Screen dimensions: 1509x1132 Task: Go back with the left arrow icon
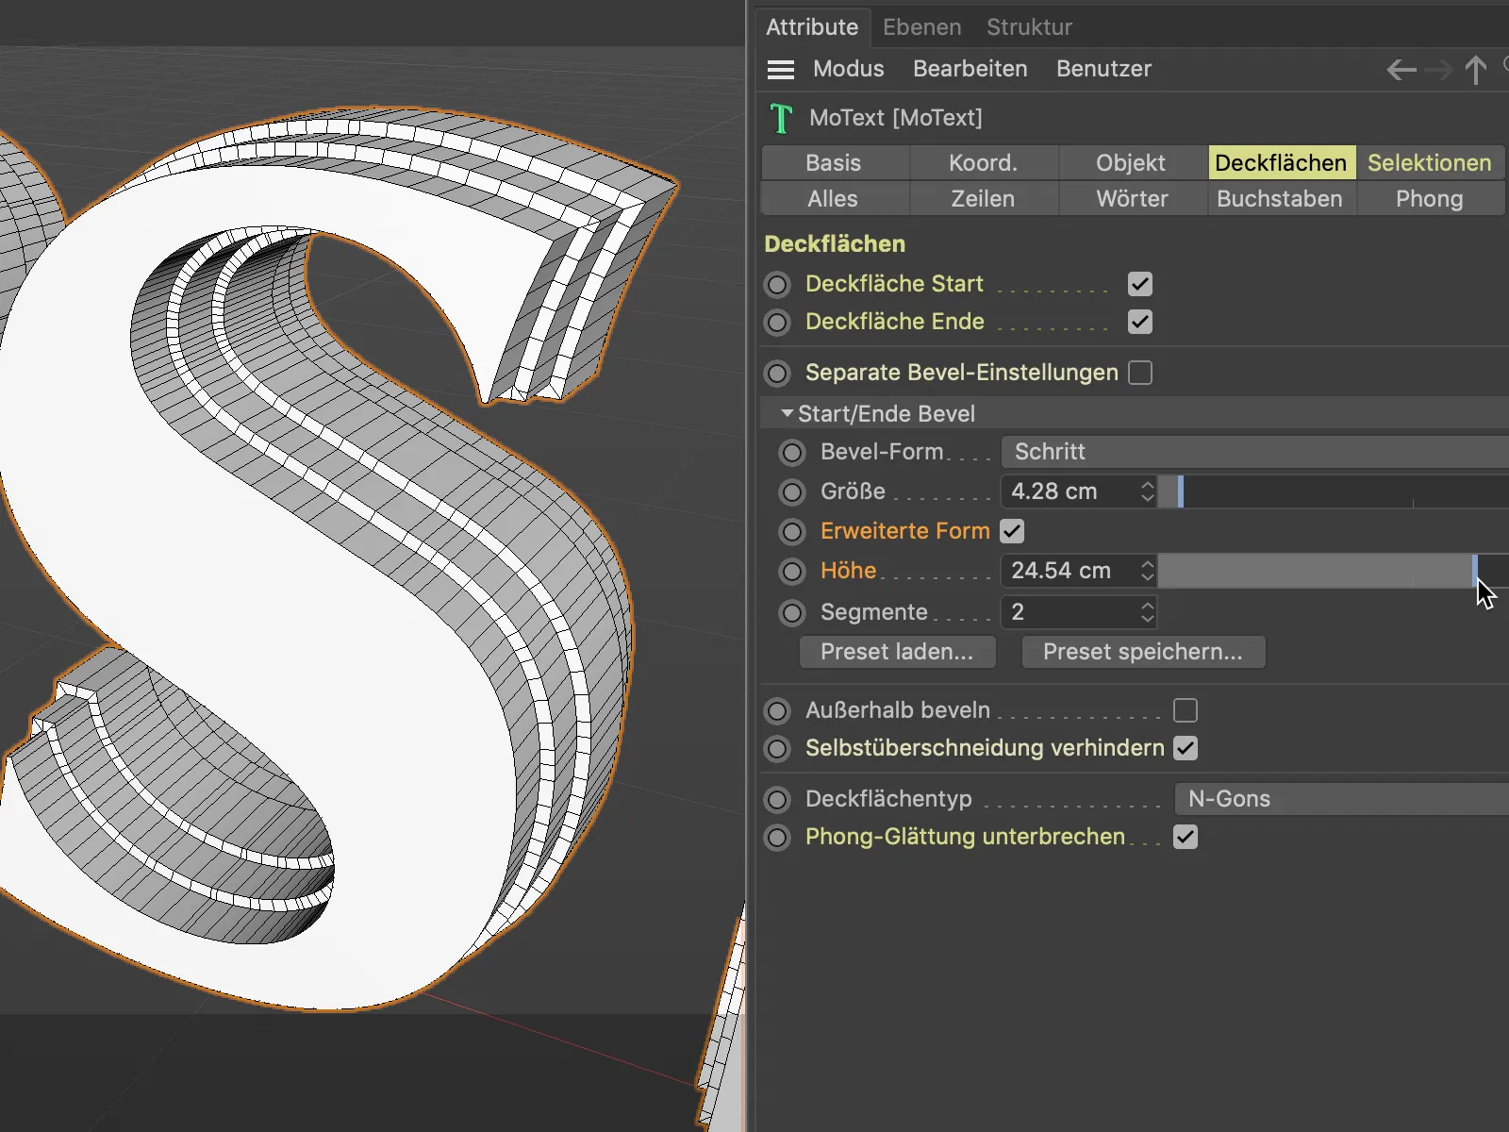coord(1401,70)
